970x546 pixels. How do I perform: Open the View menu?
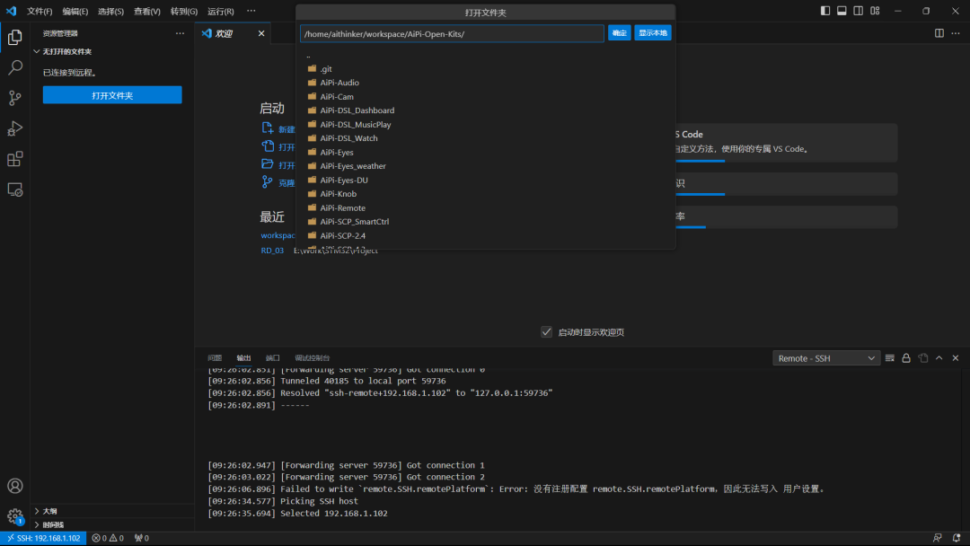[x=147, y=11]
